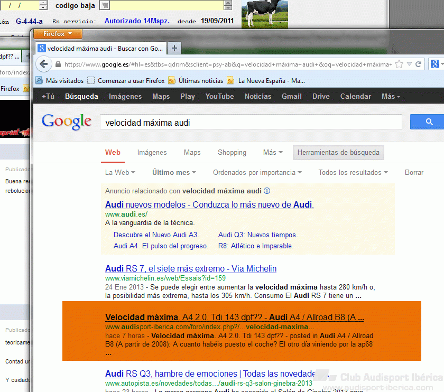The image size is (444, 392).
Task: Bookmark this page with the star icon
Action: point(399,64)
